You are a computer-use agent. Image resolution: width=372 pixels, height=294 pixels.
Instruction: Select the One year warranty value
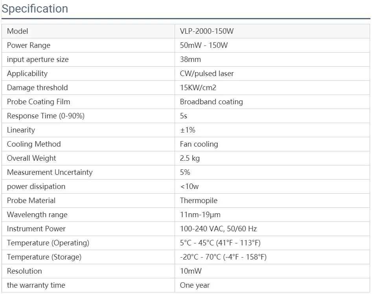(x=195, y=285)
